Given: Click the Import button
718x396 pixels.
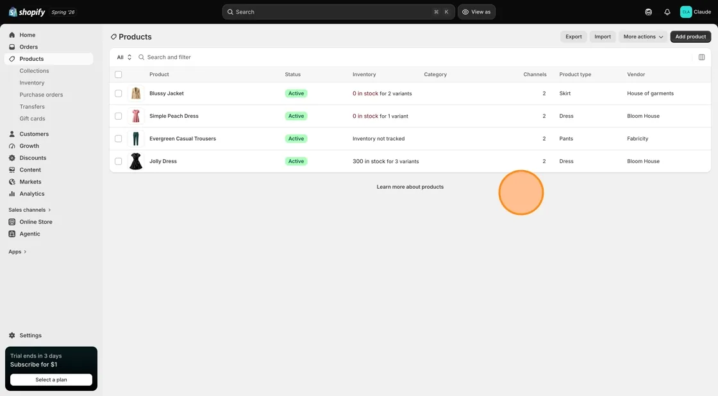Looking at the screenshot, I should pos(602,36).
